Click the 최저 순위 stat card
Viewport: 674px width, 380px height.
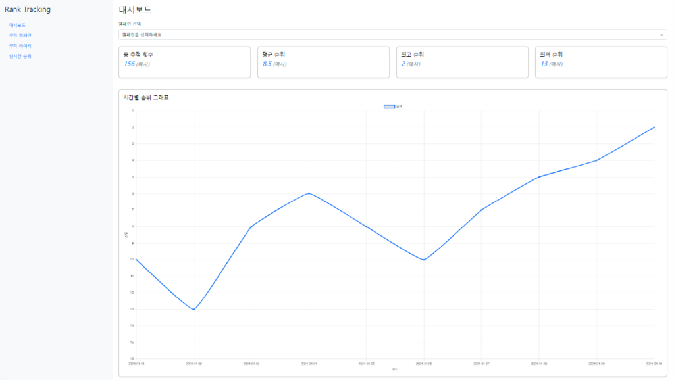pyautogui.click(x=601, y=62)
